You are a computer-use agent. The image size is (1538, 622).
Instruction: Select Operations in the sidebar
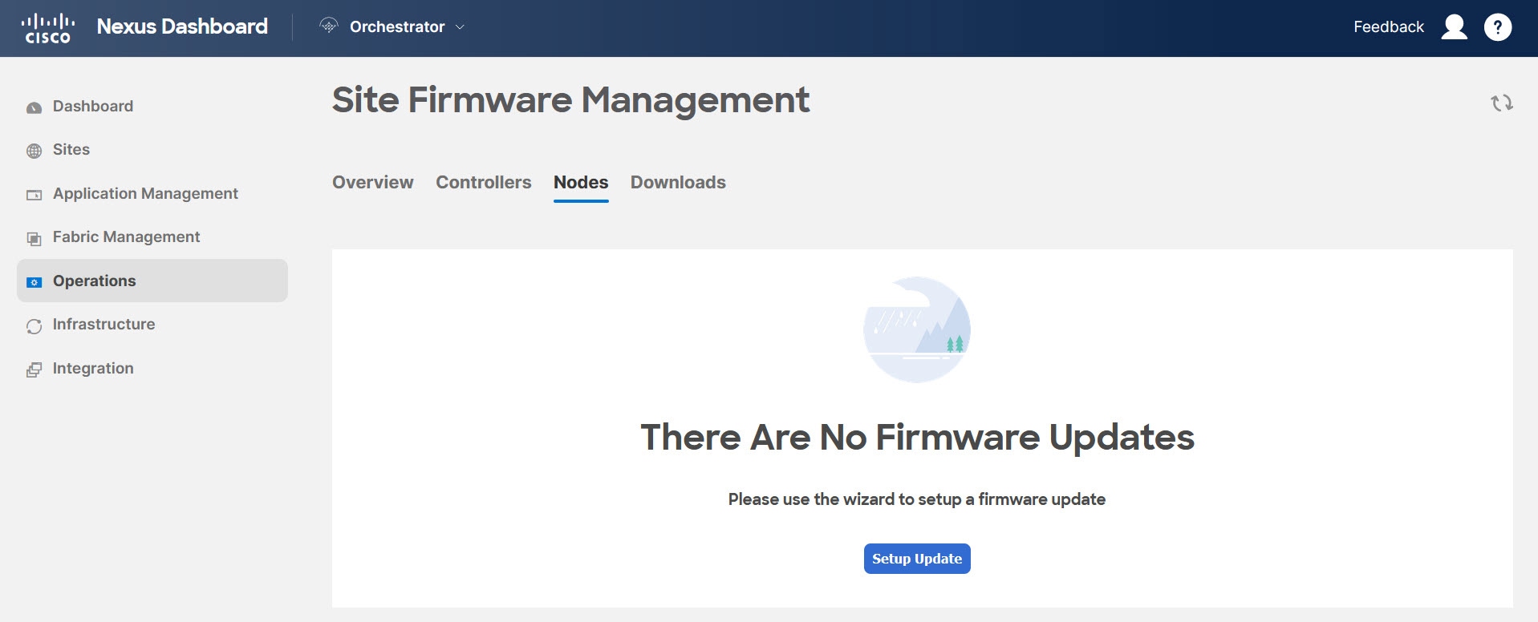pyautogui.click(x=152, y=281)
